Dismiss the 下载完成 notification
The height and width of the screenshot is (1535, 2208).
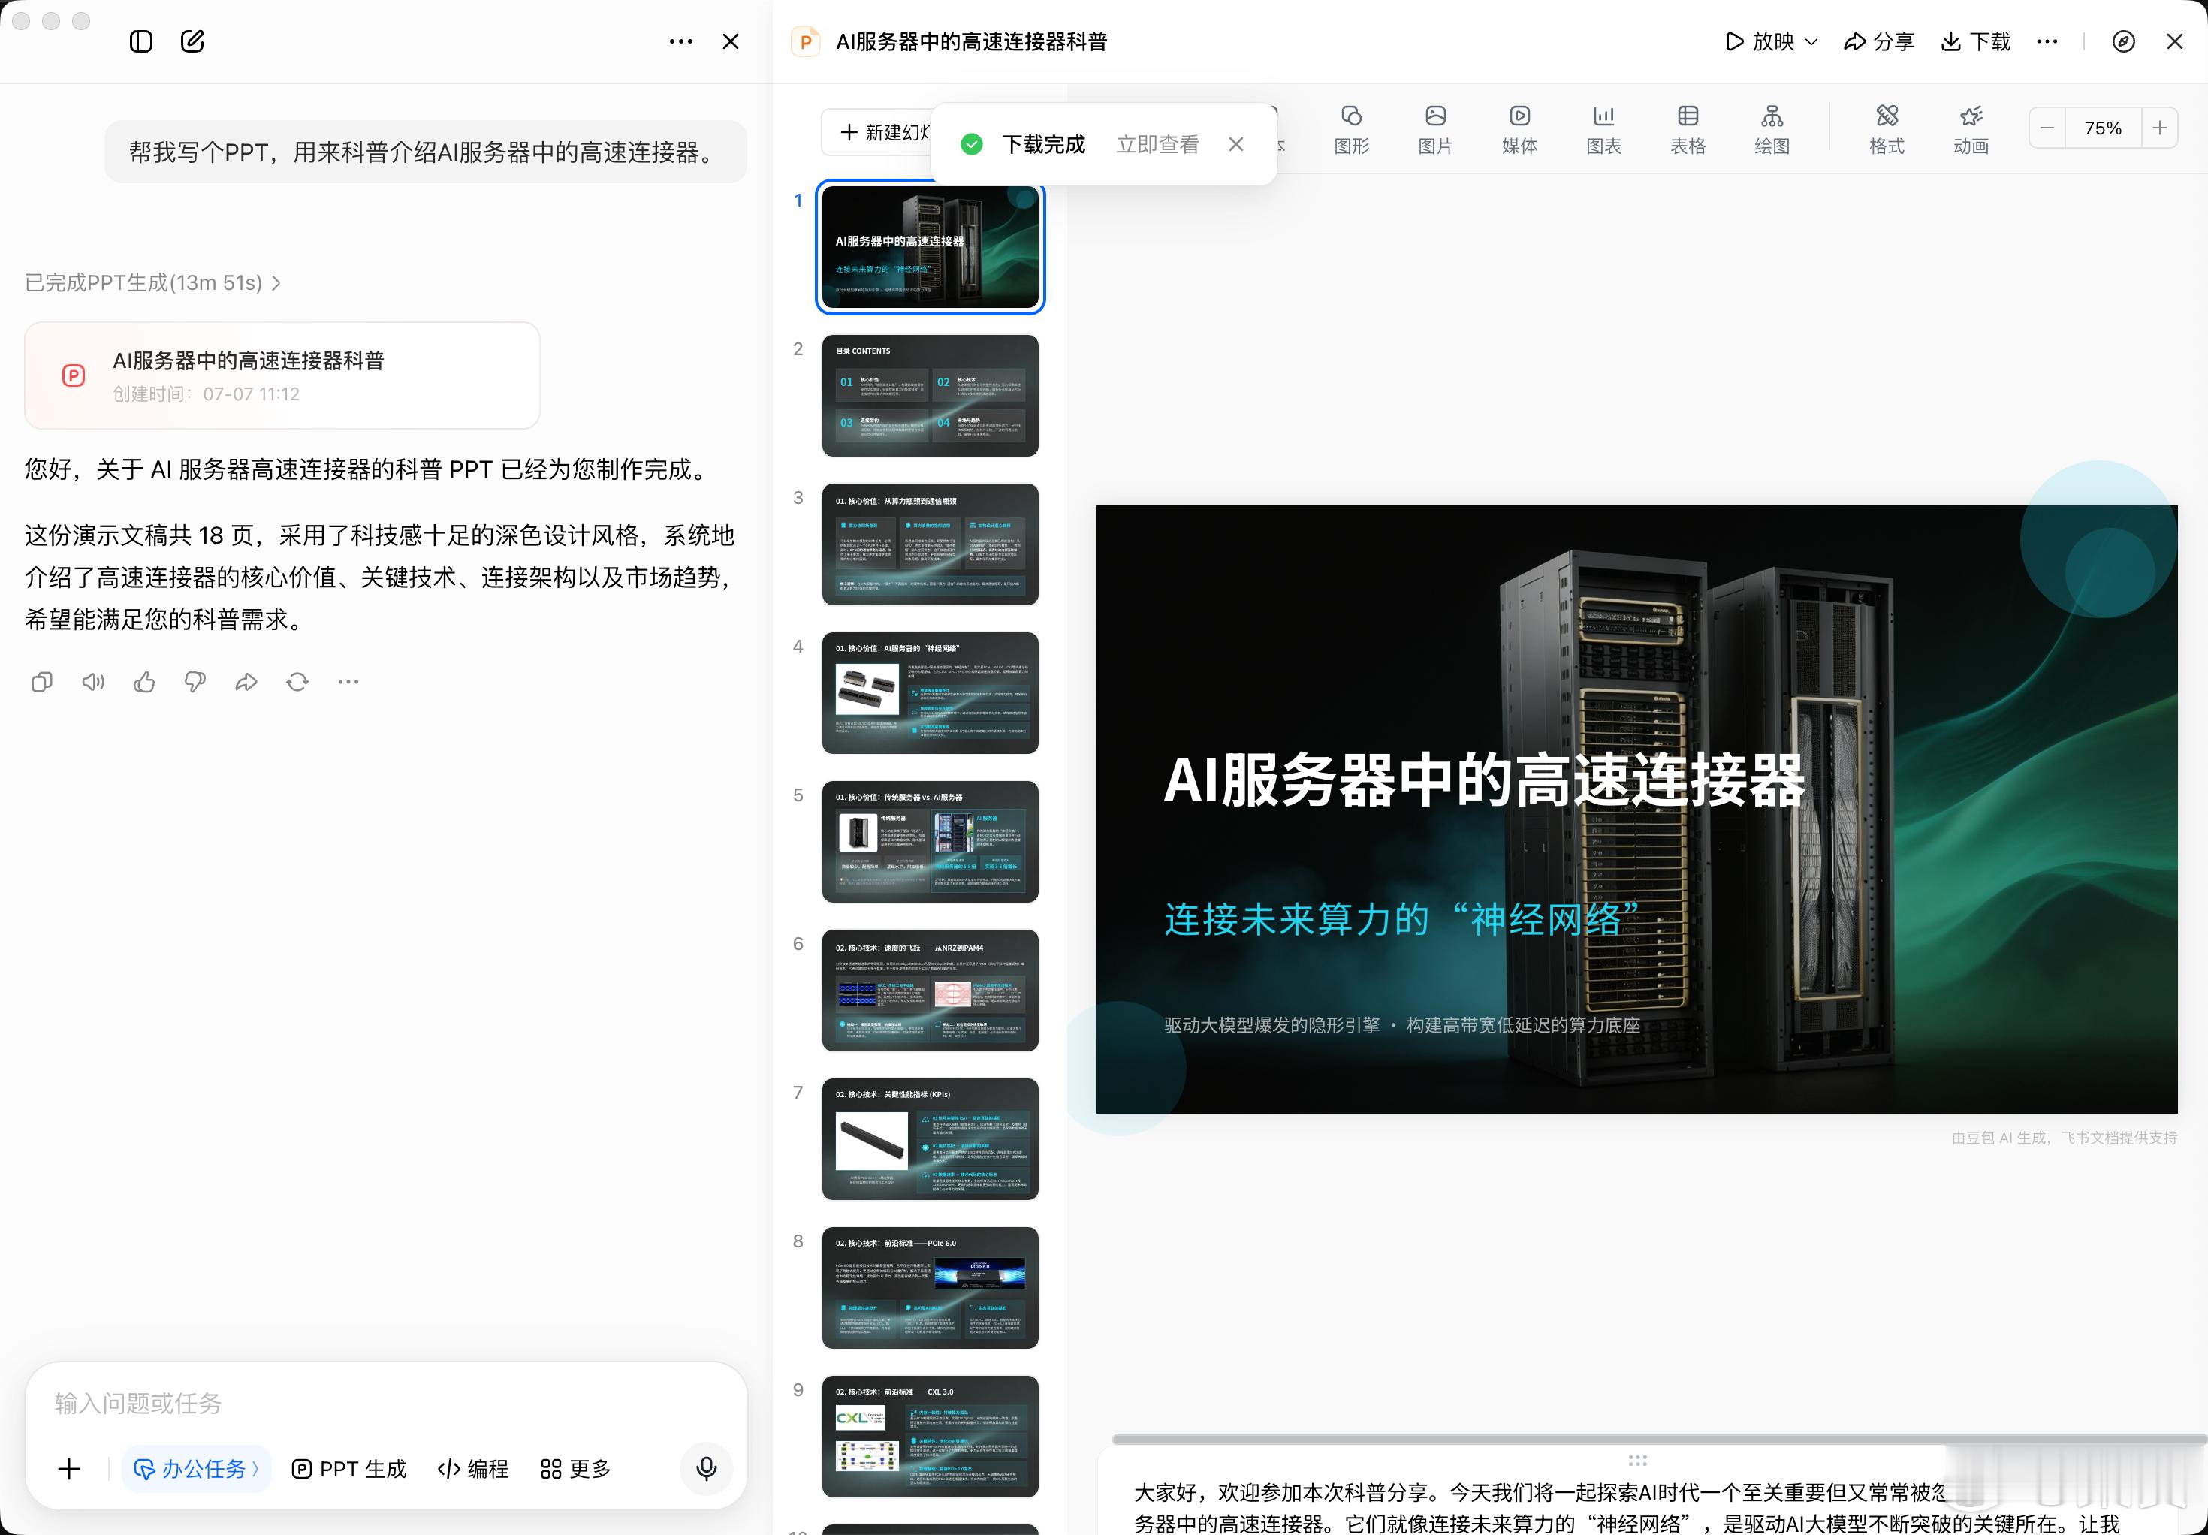(1237, 144)
